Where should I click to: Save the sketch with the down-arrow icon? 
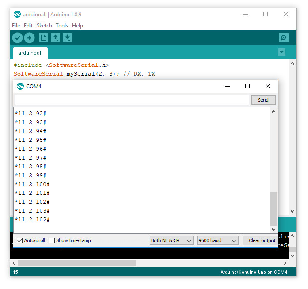pyautogui.click(x=67, y=38)
